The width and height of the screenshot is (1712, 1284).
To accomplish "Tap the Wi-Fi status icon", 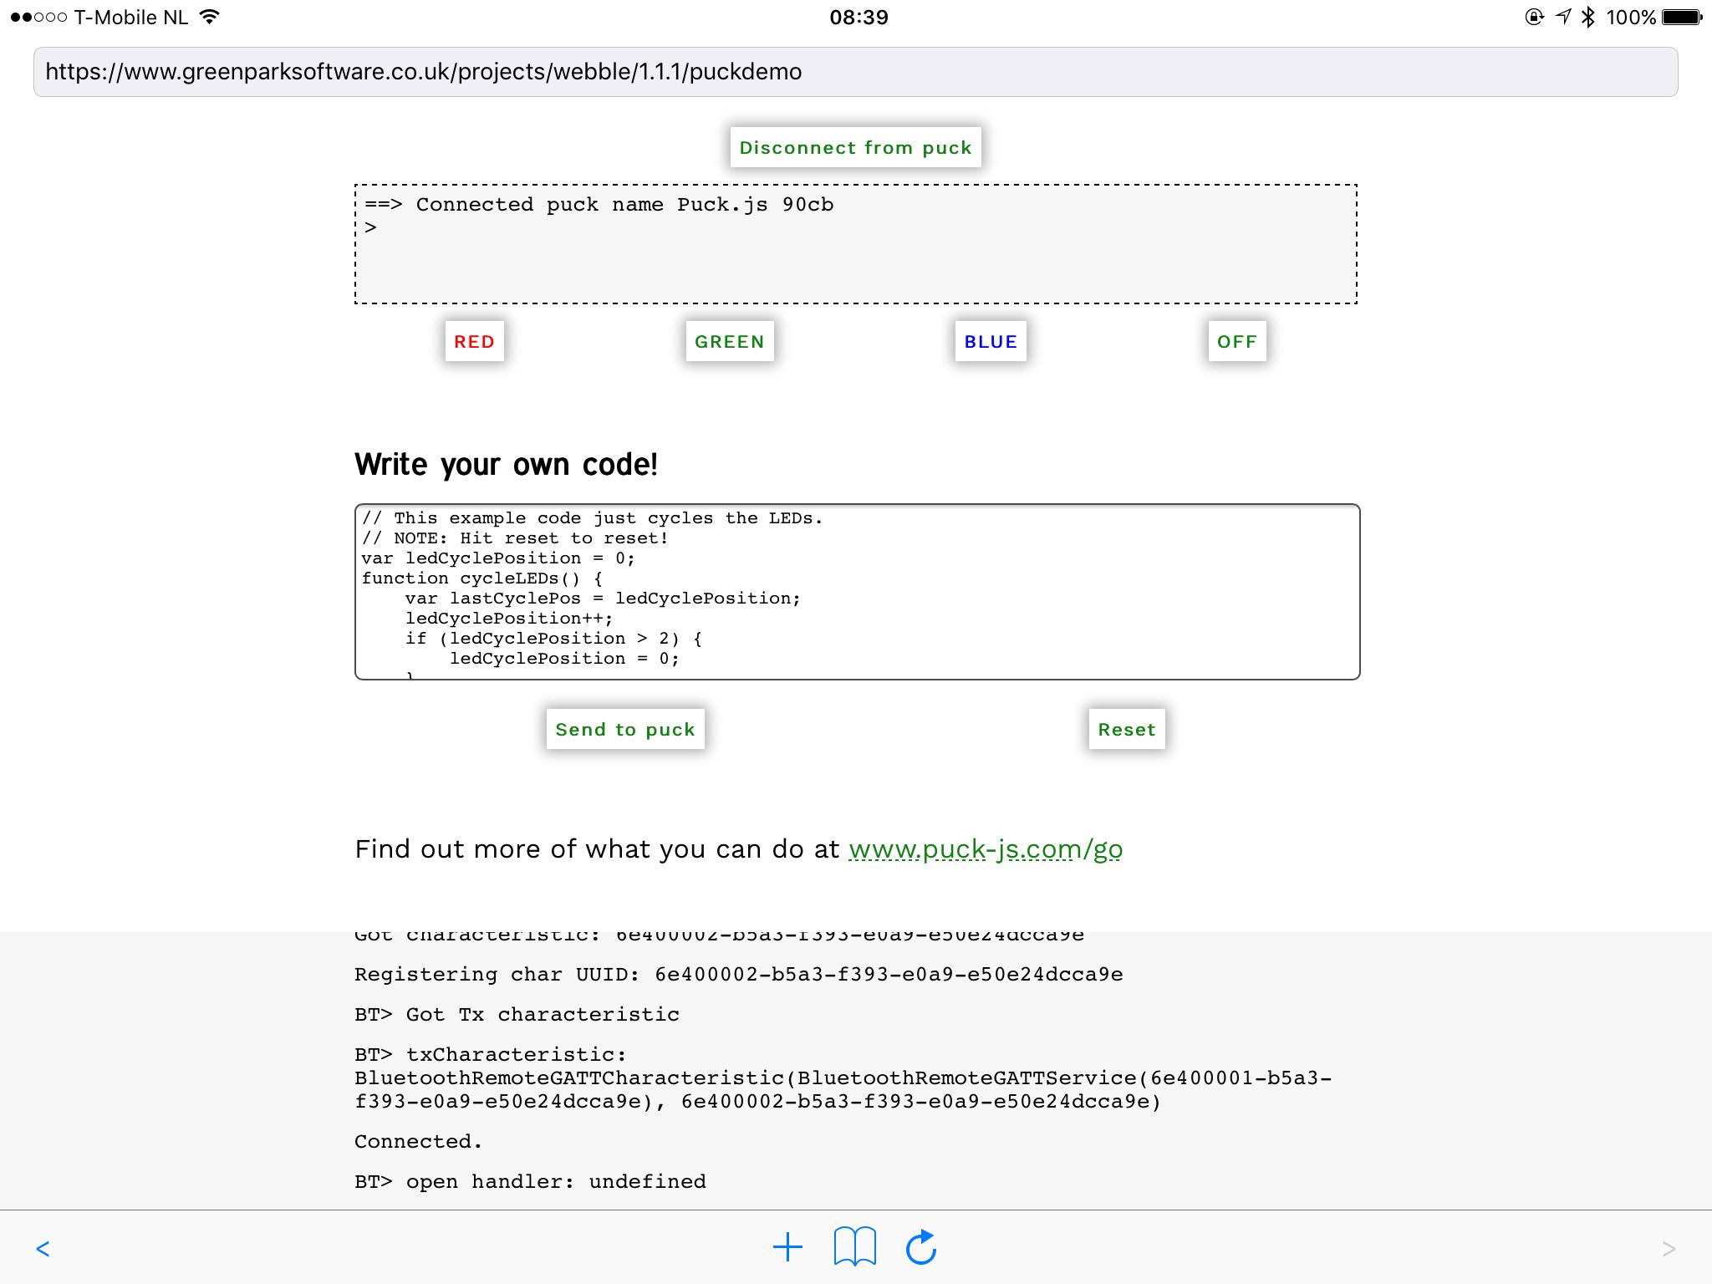I will point(211,17).
